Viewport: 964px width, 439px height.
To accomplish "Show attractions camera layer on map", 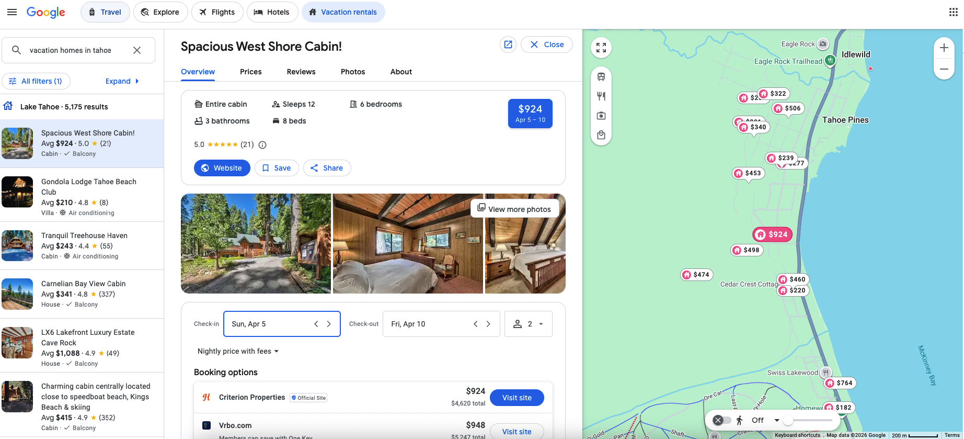I will click(601, 116).
